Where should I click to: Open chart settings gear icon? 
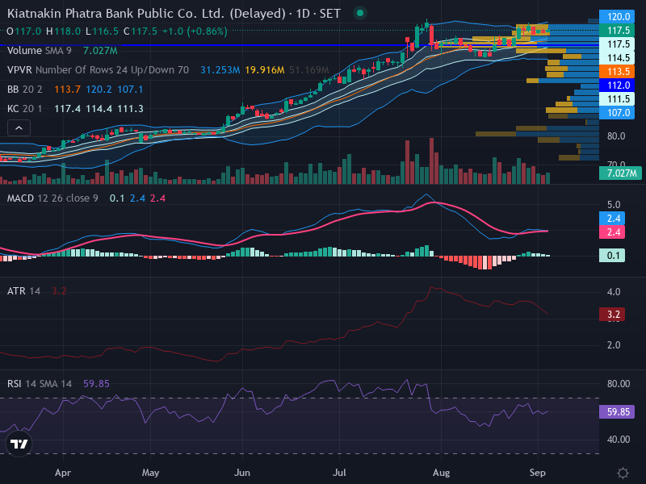pyautogui.click(x=623, y=473)
